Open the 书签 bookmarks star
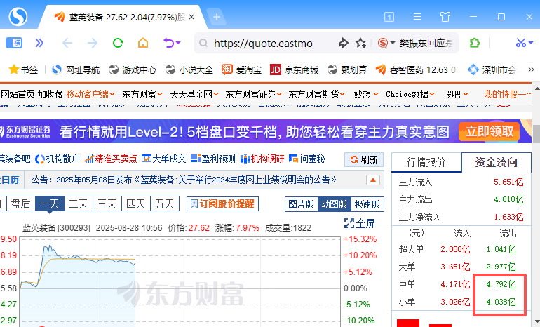 coord(23,70)
